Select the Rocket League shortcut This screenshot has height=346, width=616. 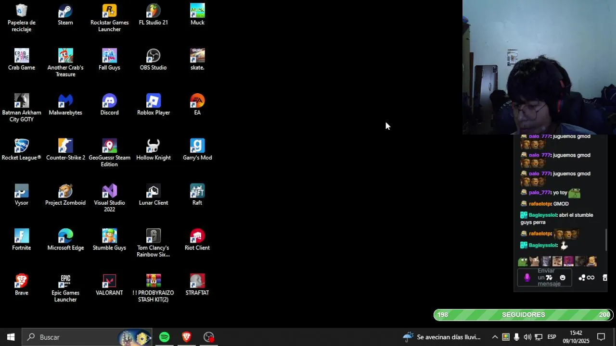(x=22, y=150)
